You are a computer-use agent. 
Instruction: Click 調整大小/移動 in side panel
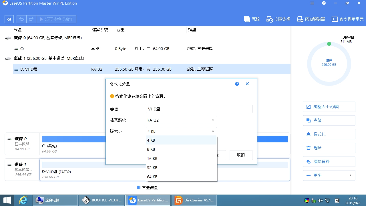329,107
